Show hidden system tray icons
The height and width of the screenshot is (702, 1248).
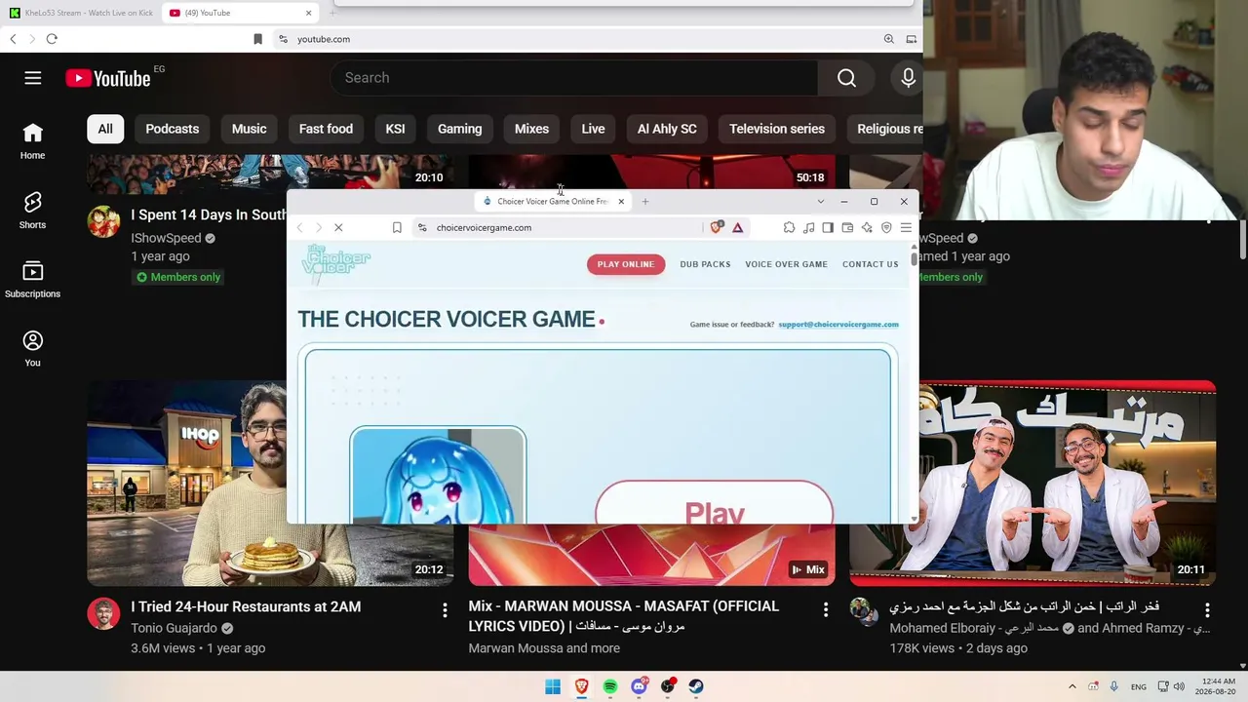point(1072,686)
